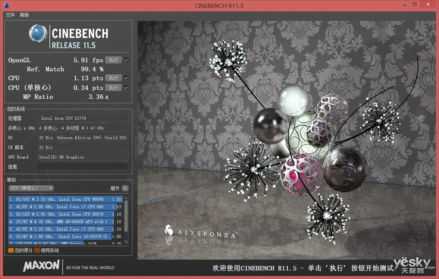Open the 文件 (File) menu
Image resolution: width=439 pixels, height=279 pixels.
(10, 15)
